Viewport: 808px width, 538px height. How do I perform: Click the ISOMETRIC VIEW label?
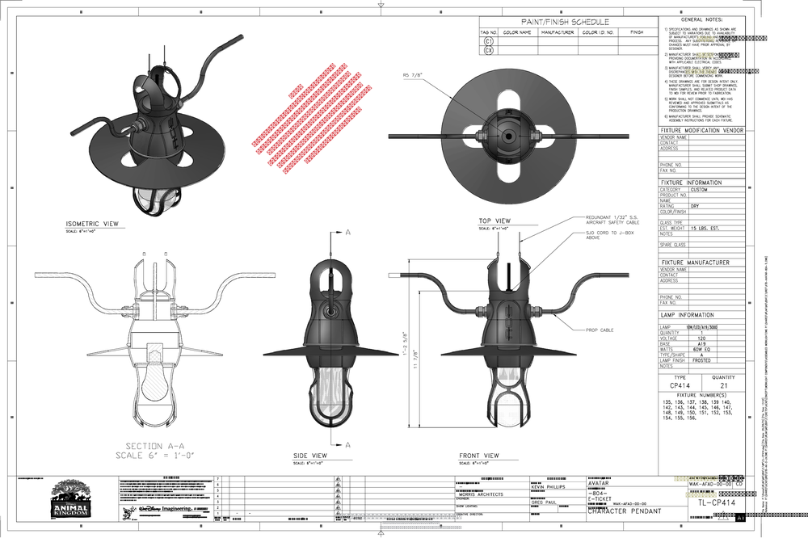(92, 224)
